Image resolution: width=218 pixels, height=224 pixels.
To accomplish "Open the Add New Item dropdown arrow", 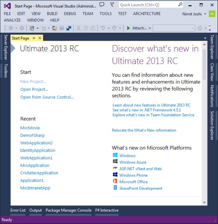I will tap(49, 28).
